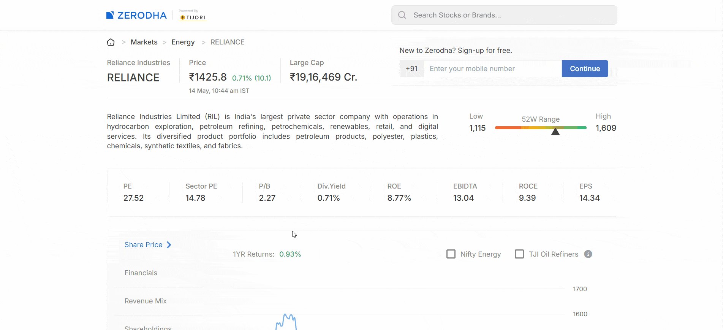
Task: Click the 52W Low value 1,115
Action: click(x=478, y=128)
